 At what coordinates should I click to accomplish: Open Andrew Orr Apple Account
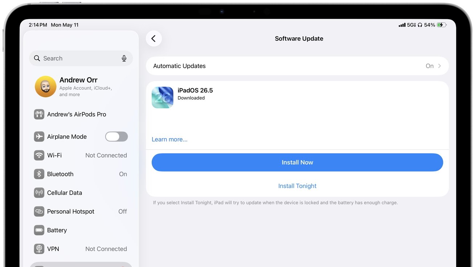81,86
